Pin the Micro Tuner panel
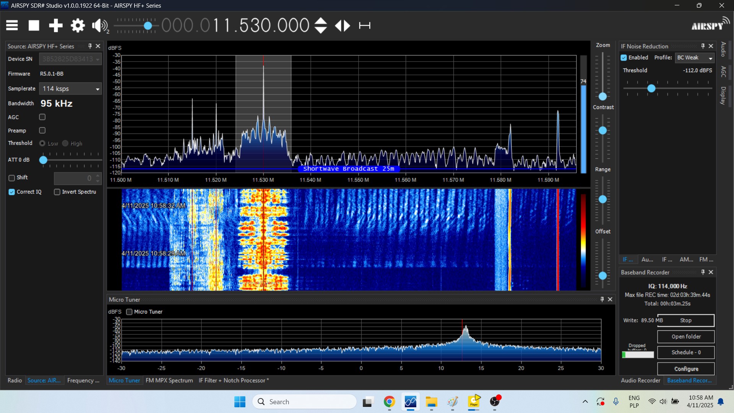This screenshot has height=413, width=734. tap(602, 299)
